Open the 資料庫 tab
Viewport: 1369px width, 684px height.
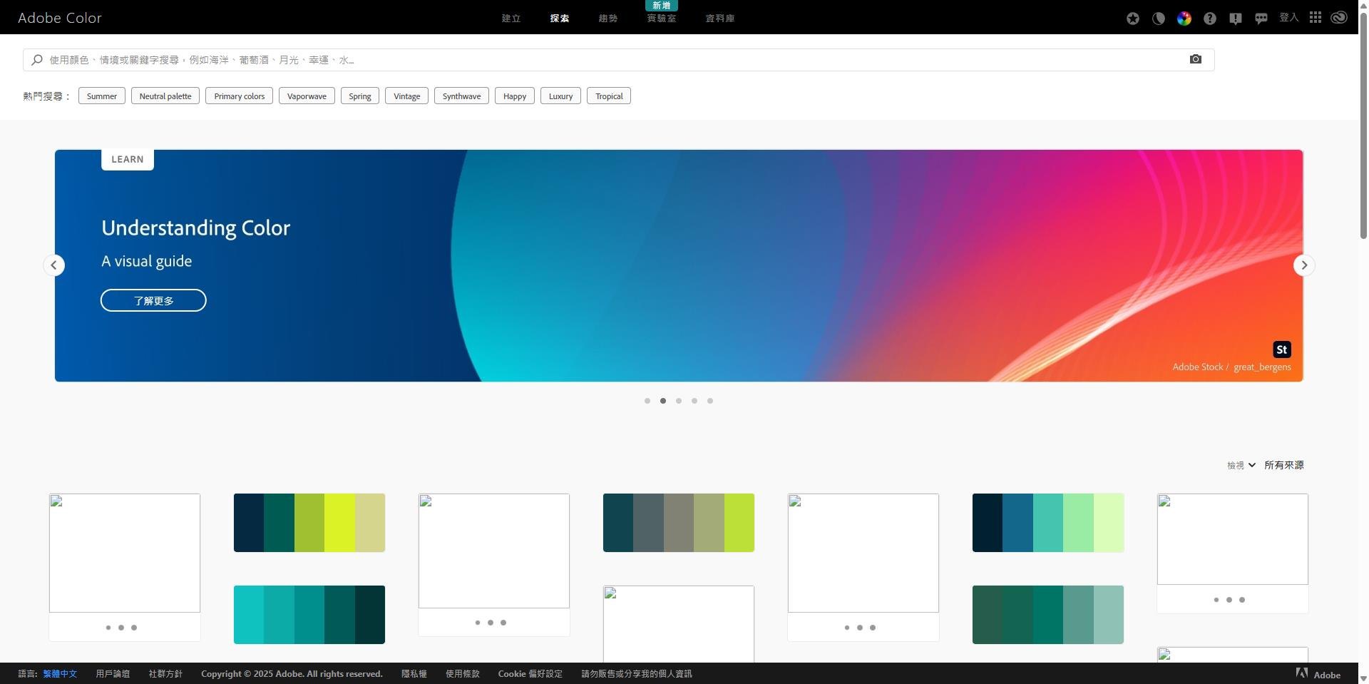720,19
